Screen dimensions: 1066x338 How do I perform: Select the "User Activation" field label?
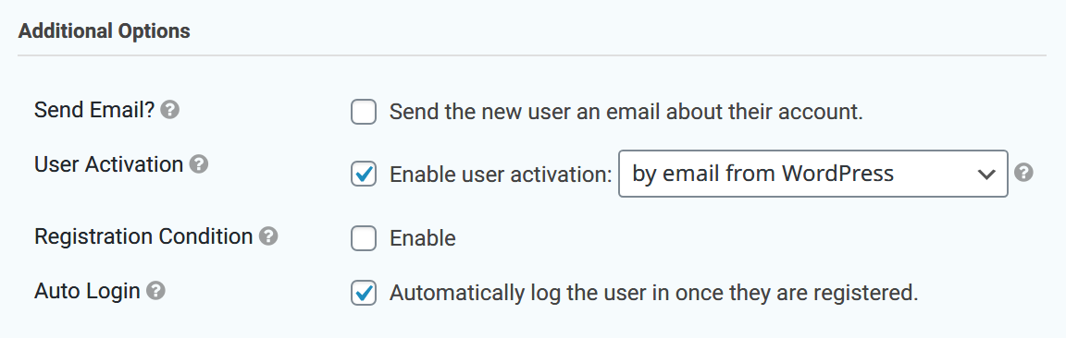pyautogui.click(x=109, y=164)
